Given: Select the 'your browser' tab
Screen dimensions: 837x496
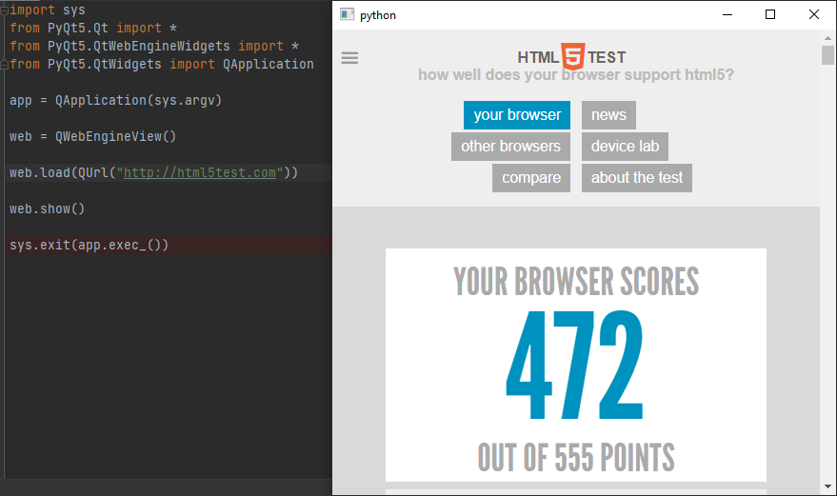Looking at the screenshot, I should (x=517, y=115).
